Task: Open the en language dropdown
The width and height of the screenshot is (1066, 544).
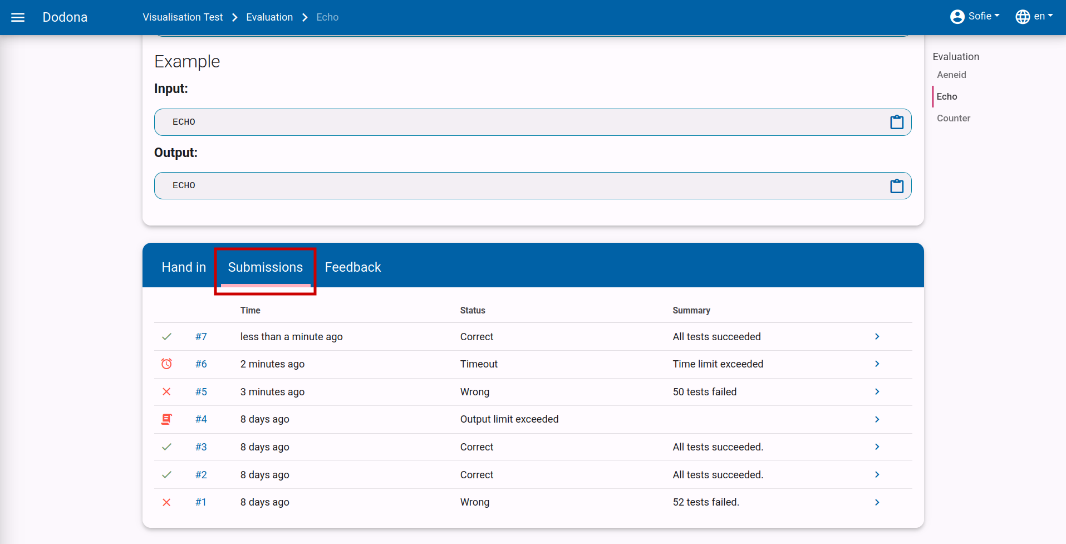Action: (1034, 17)
